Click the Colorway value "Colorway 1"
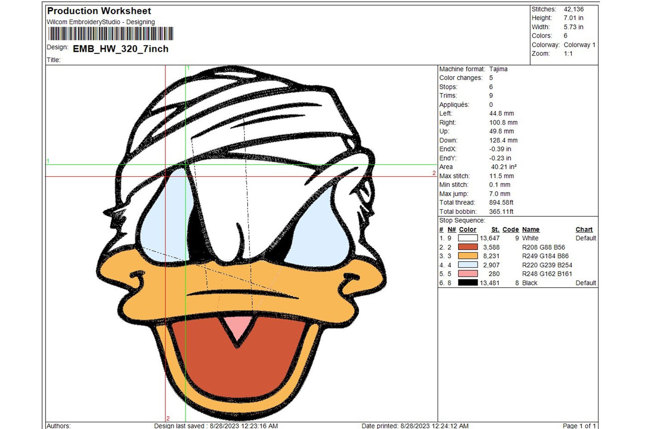Viewport: 645px width, 429px height. pos(580,45)
